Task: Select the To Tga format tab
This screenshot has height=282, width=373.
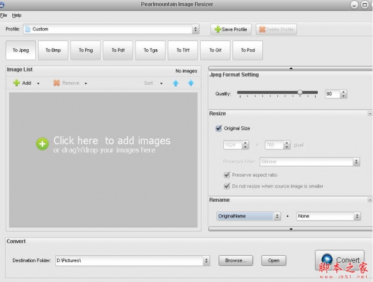Action: tap(150, 50)
